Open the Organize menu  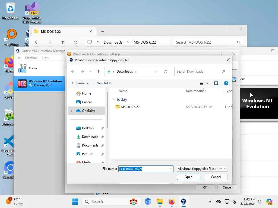(80, 83)
